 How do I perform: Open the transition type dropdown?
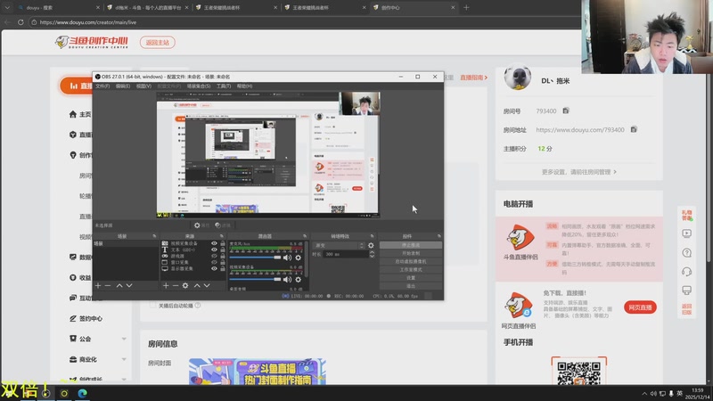(x=339, y=246)
